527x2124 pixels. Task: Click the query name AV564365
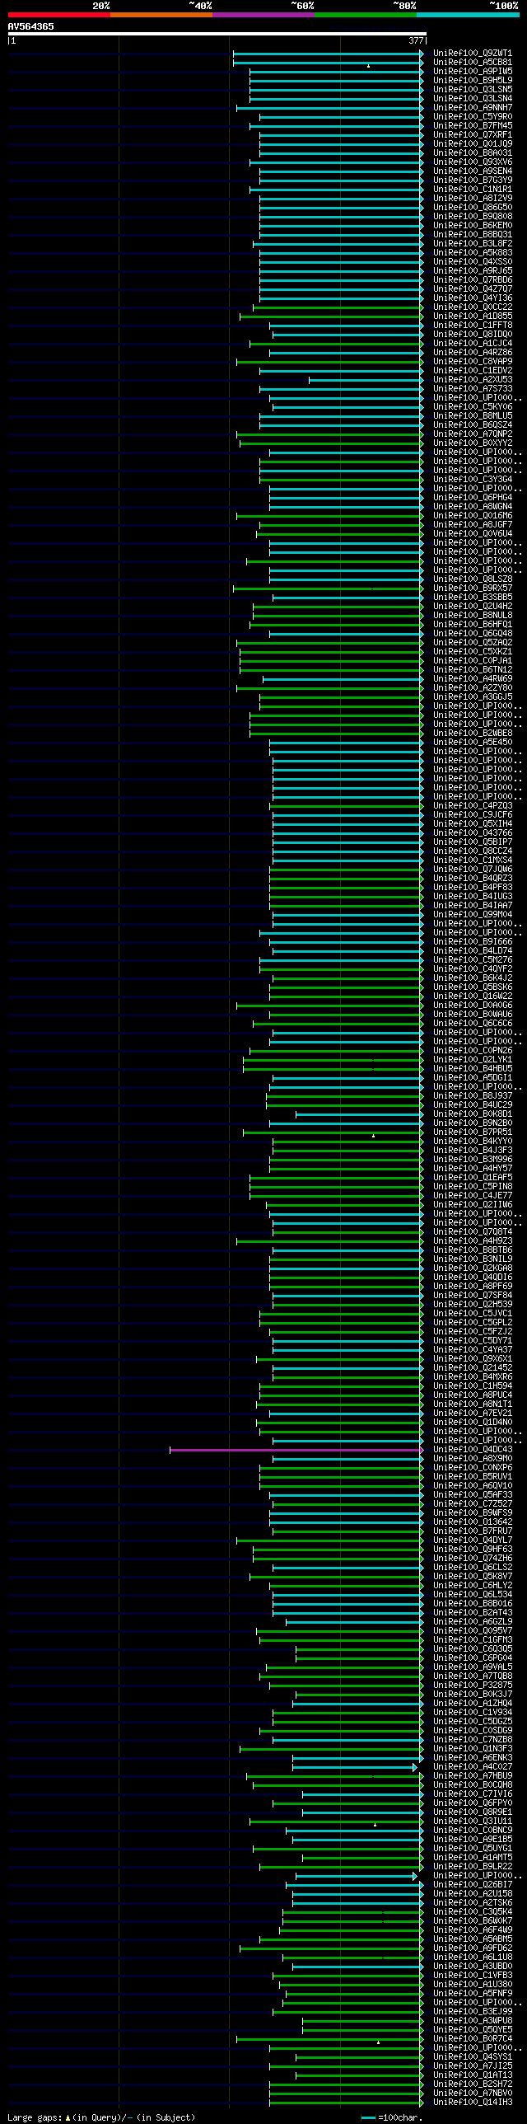point(31,26)
